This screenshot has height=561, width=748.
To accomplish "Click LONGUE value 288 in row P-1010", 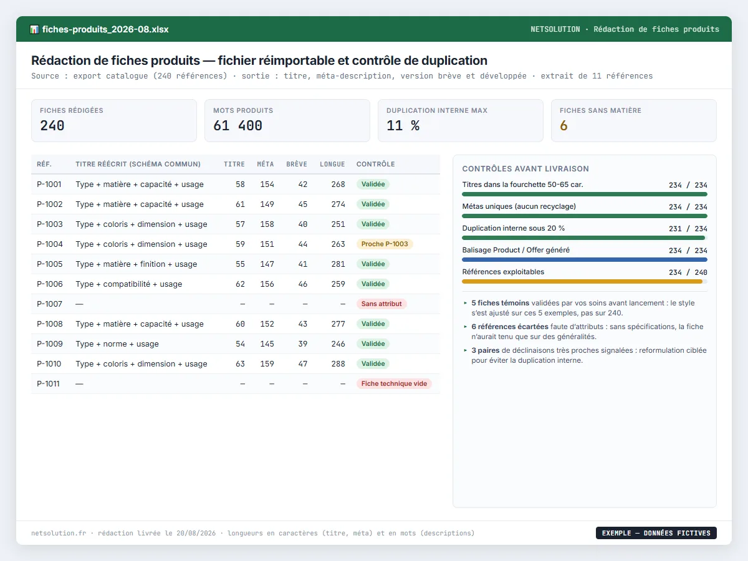I will [338, 364].
